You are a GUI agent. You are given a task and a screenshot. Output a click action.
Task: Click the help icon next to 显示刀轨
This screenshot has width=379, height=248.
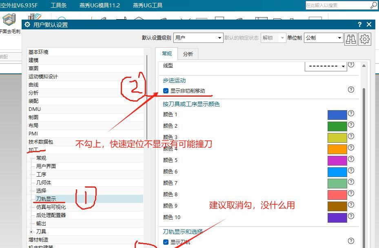point(351,241)
